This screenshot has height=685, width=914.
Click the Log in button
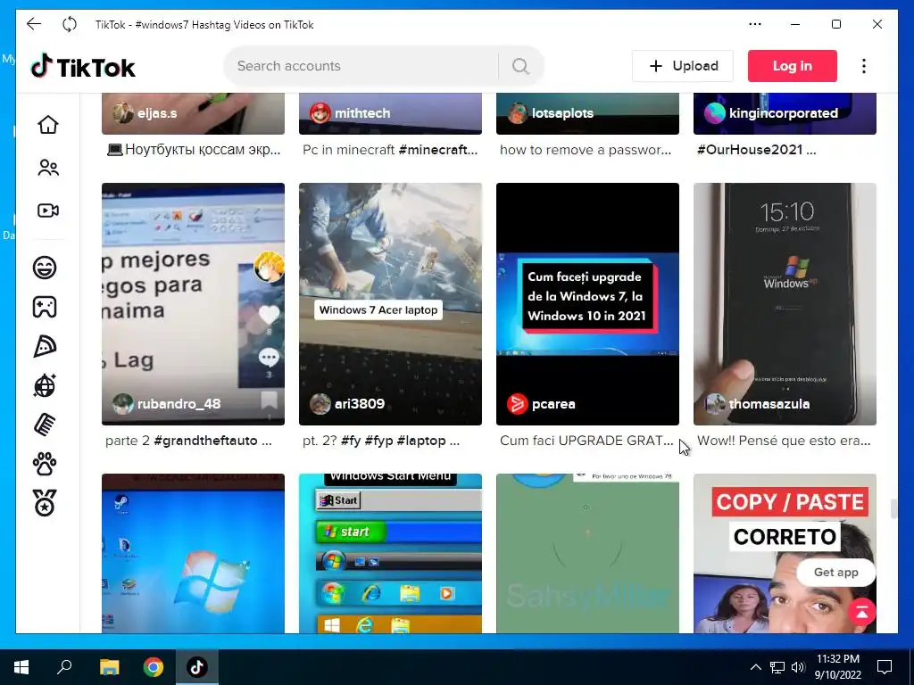click(x=793, y=66)
